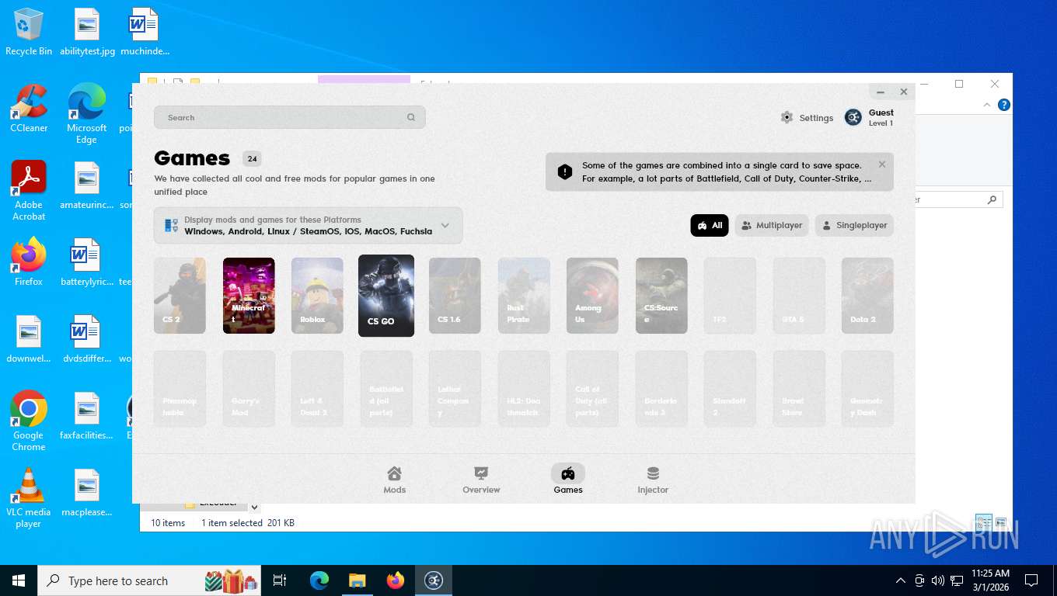Click the games count badge 24
This screenshot has height=596, width=1057.
tap(252, 159)
